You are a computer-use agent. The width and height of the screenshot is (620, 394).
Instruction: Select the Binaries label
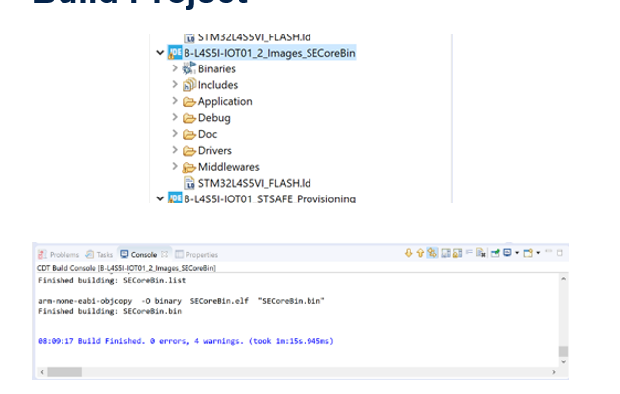coord(217,68)
